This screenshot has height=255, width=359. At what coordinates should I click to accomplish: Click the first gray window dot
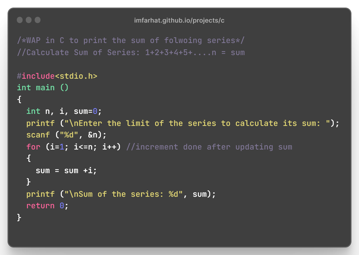pyautogui.click(x=20, y=20)
